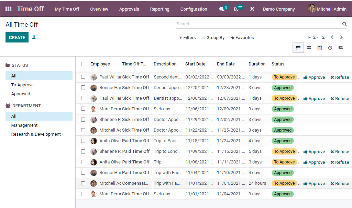Screen dimensions: 352x208
Task: Click the CREATE button
Action: (x=17, y=37)
